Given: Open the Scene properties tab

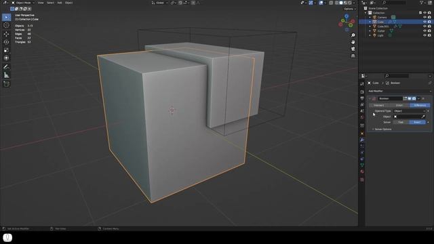Looking at the screenshot, I should point(362,111).
